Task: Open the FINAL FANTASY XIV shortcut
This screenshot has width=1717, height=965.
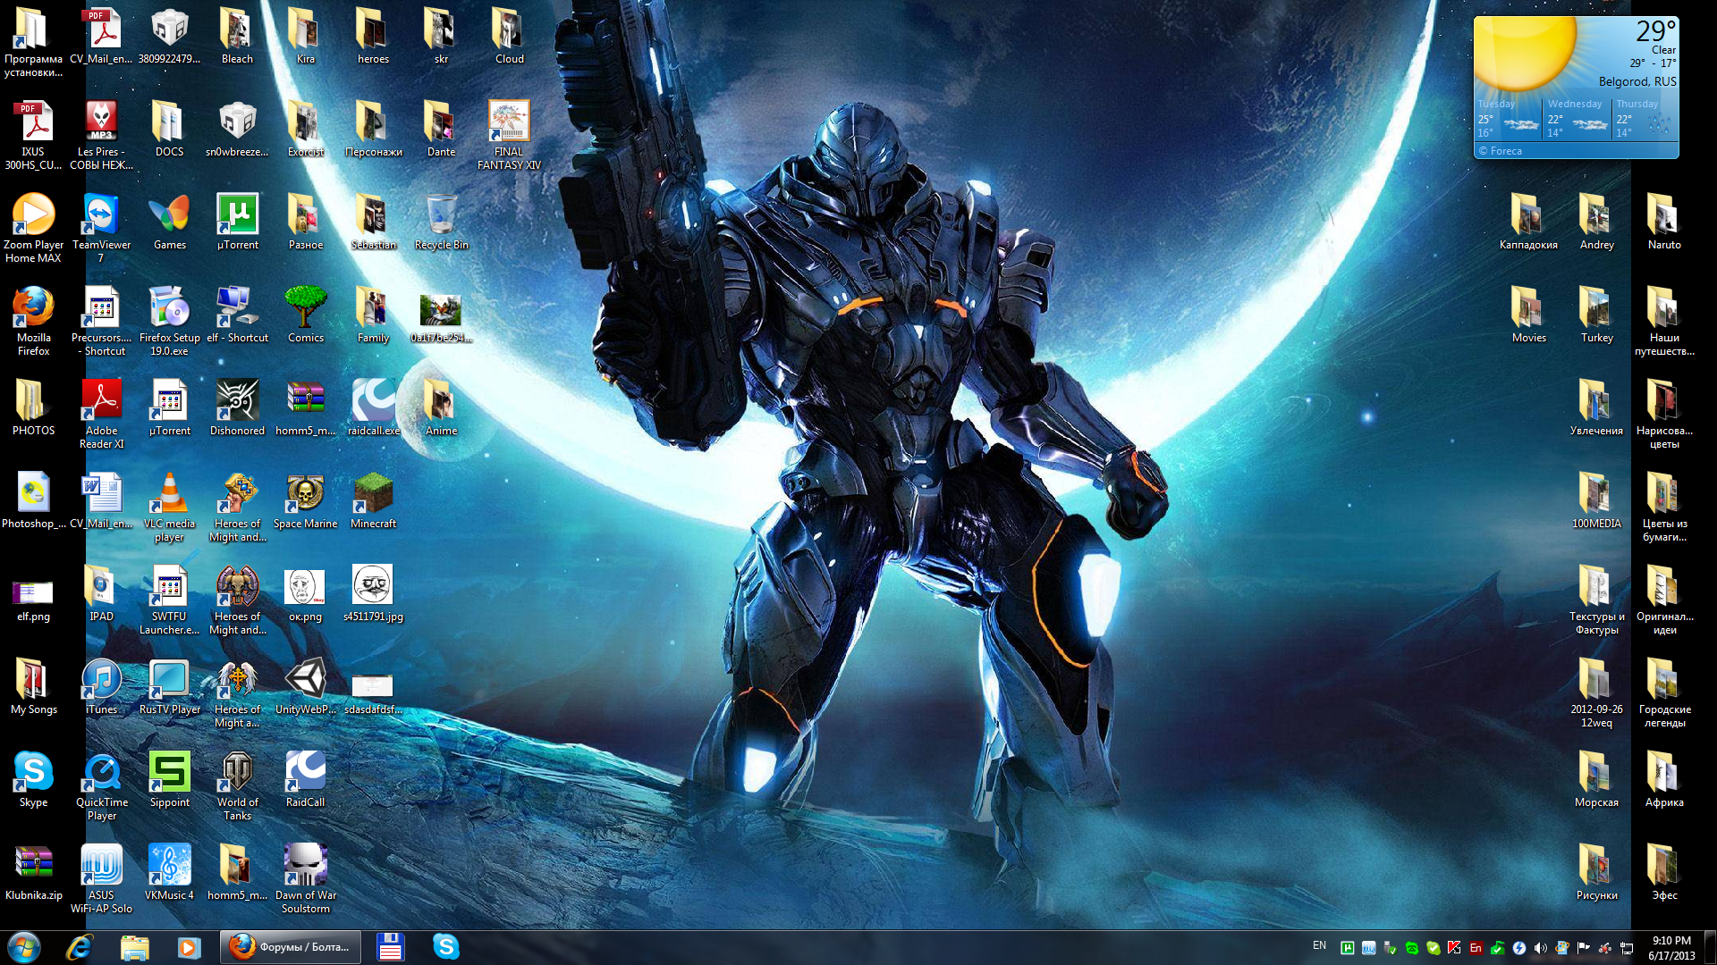Action: 509,122
